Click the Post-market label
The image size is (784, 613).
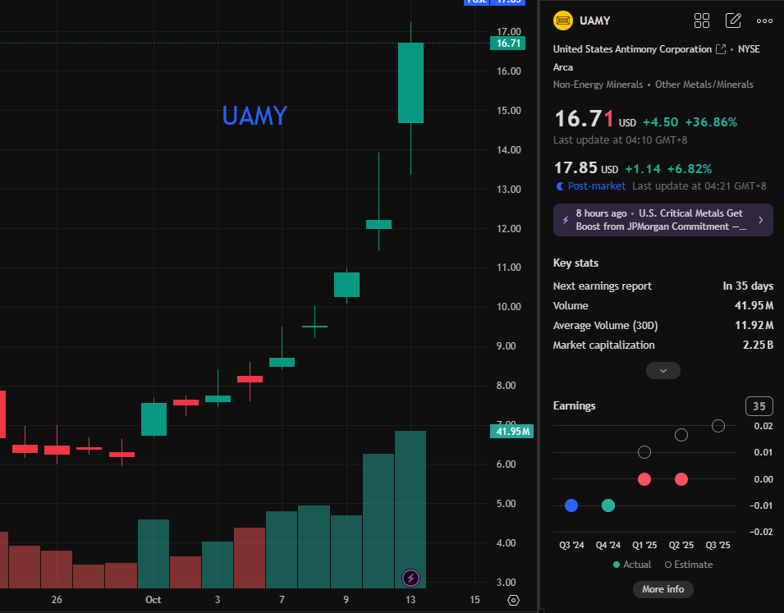point(597,186)
